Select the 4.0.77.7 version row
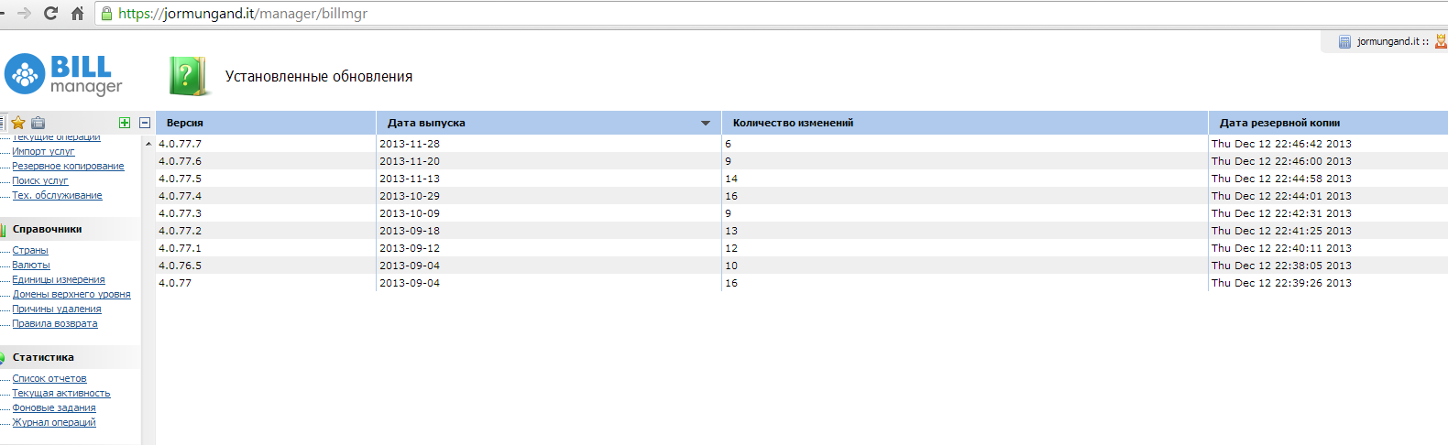Image resolution: width=1448 pixels, height=445 pixels. (x=181, y=144)
